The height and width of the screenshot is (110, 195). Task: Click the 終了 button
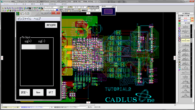[x=51, y=93]
